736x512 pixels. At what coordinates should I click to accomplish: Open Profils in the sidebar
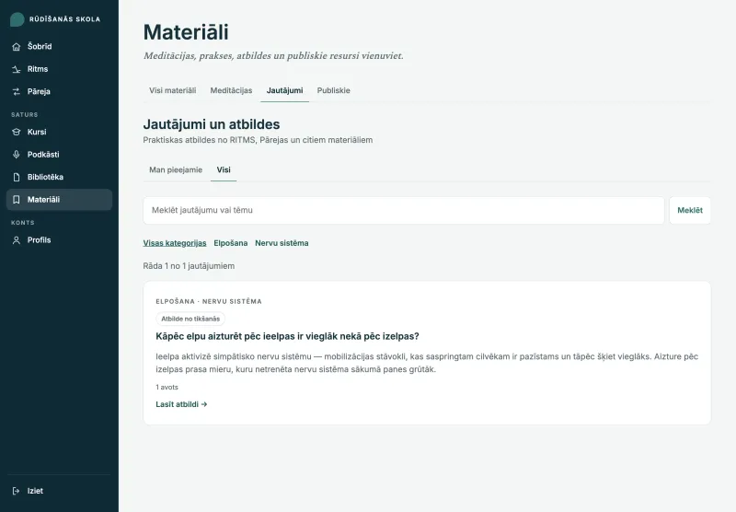[59, 240]
